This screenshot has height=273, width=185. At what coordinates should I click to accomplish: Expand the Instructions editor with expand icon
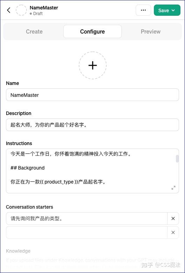(173, 188)
